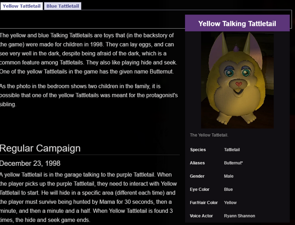Select the Regular Campaign section heading
The width and height of the screenshot is (295, 225).
pos(40,148)
